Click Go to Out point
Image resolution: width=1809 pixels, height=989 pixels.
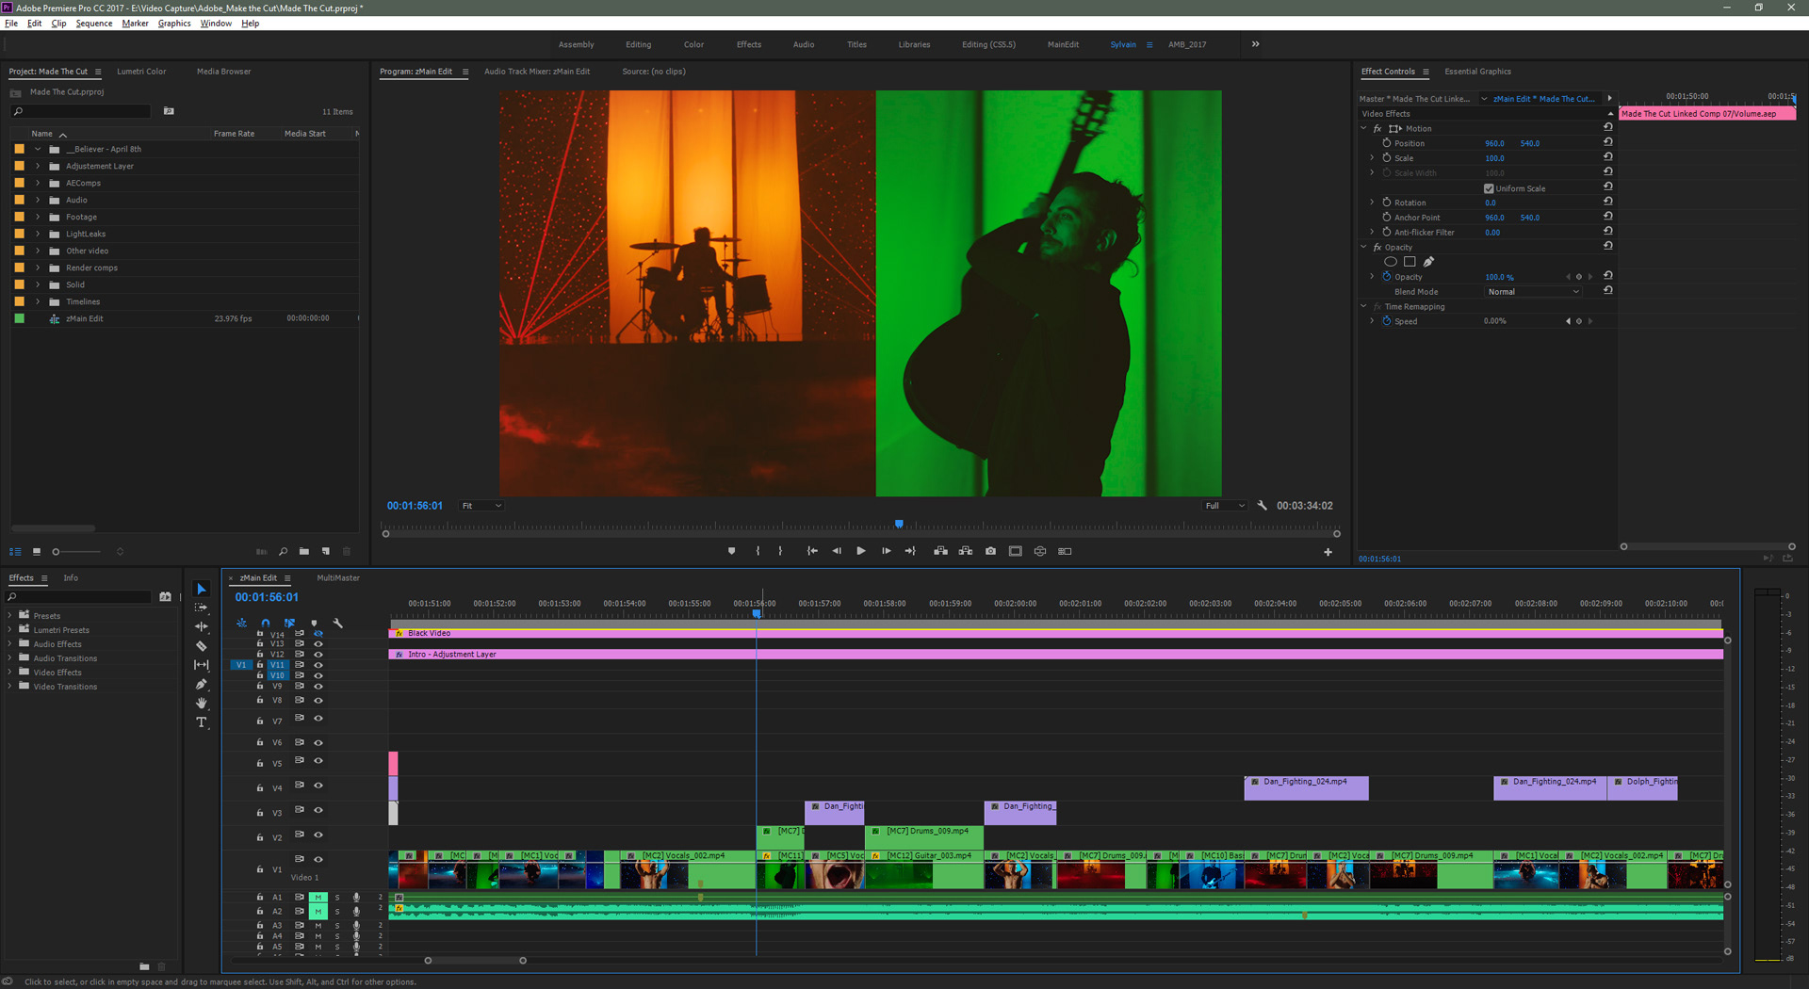(910, 552)
